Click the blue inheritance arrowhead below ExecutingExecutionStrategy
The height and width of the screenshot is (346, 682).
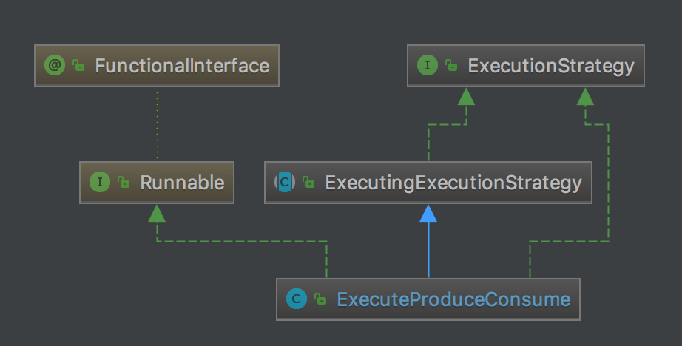tap(428, 214)
